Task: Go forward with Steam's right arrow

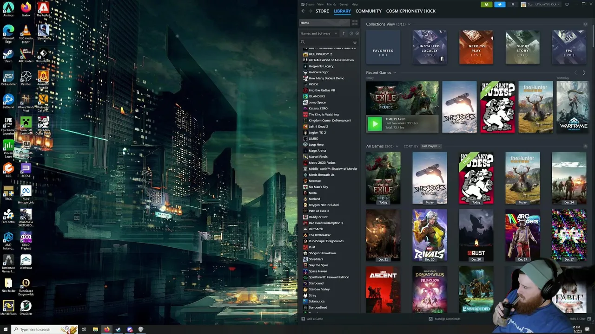Action: click(311, 11)
